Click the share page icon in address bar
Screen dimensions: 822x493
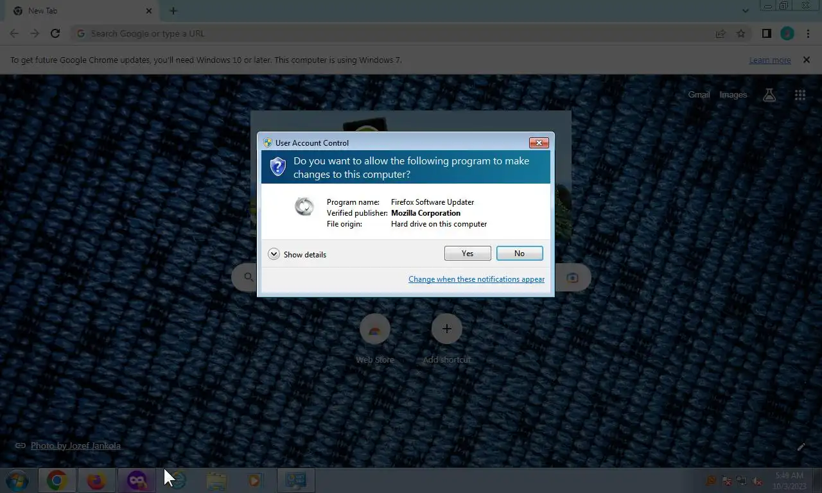[721, 33]
